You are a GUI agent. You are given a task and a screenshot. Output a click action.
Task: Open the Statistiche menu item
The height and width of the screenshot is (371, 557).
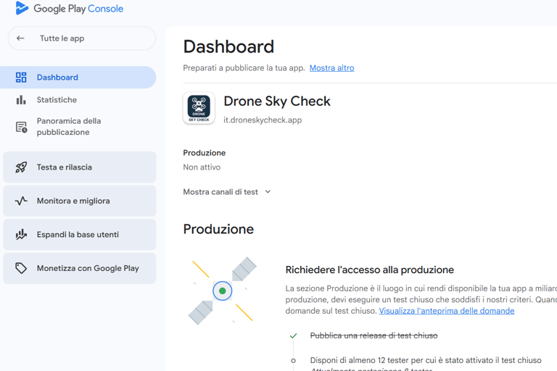78,100
